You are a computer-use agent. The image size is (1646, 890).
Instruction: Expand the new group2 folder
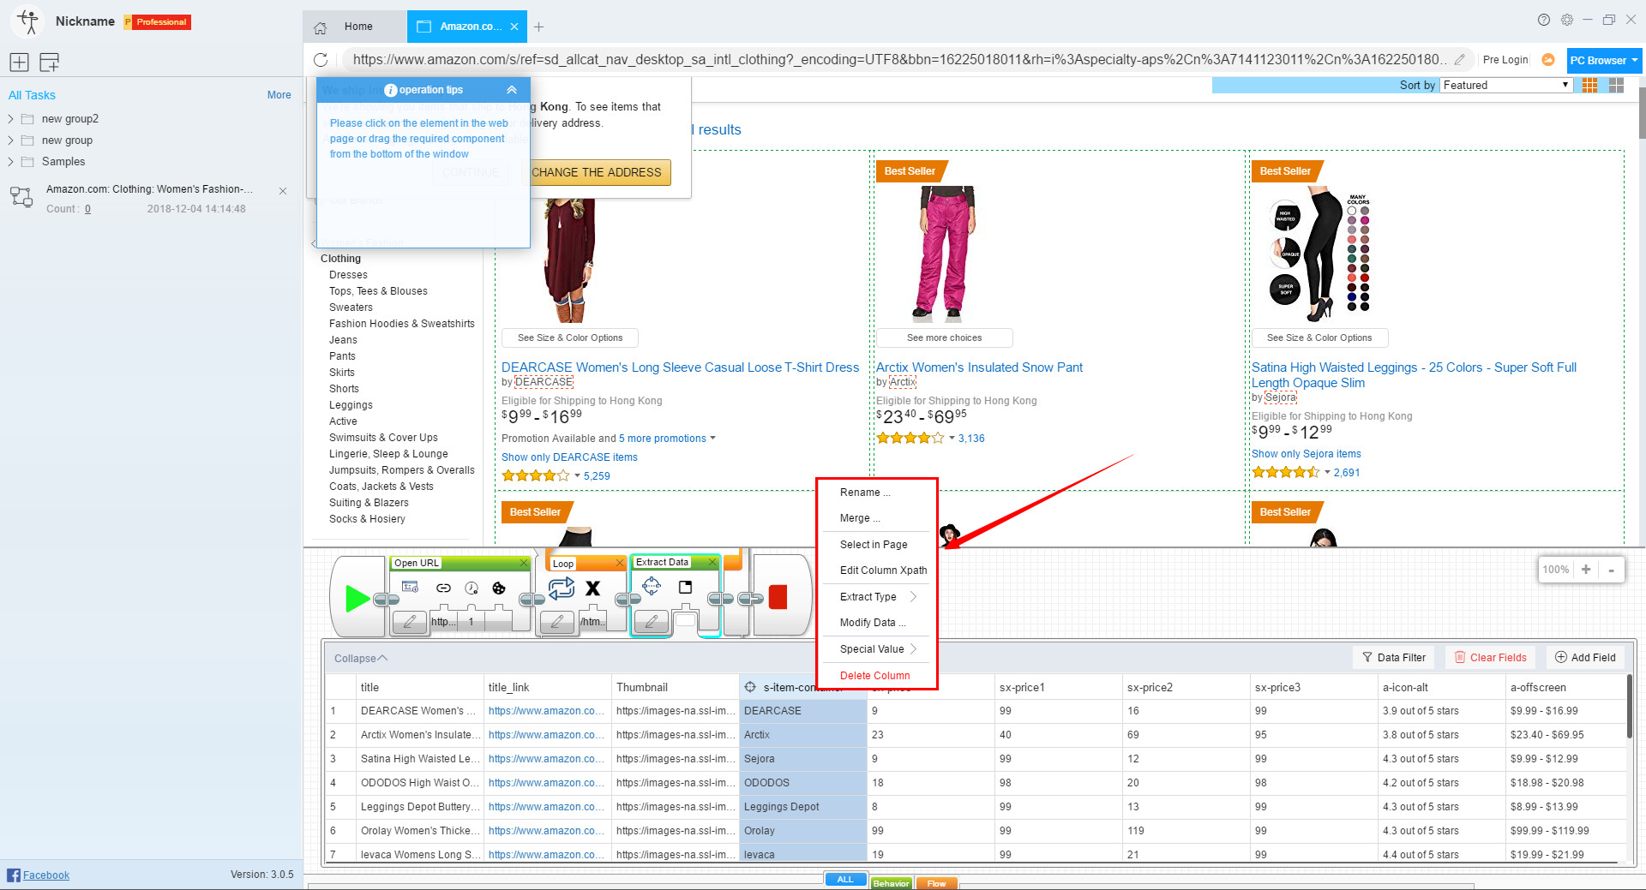(10, 119)
